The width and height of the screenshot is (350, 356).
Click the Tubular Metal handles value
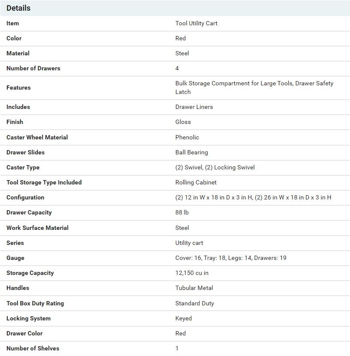pos(194,288)
